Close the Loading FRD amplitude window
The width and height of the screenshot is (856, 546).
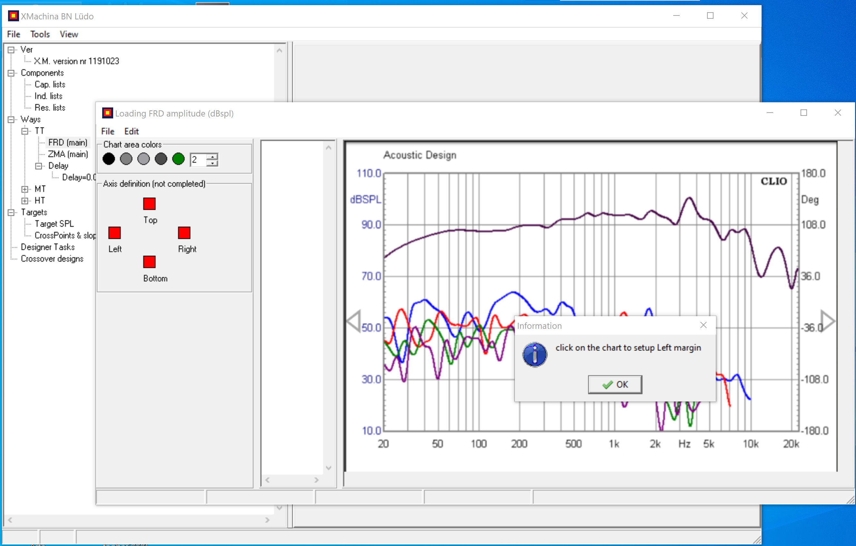pos(838,113)
